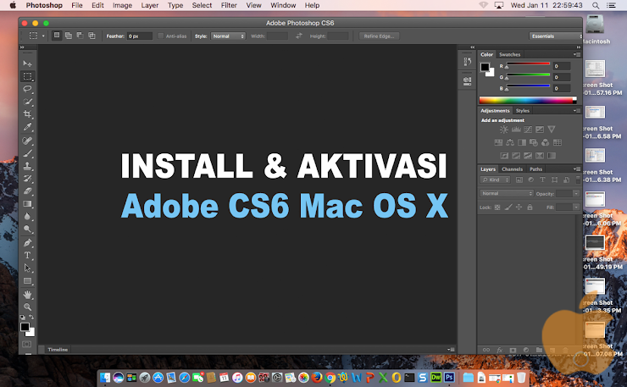The image size is (627, 387).
Task: Select the Gradient tool
Action: click(x=27, y=204)
